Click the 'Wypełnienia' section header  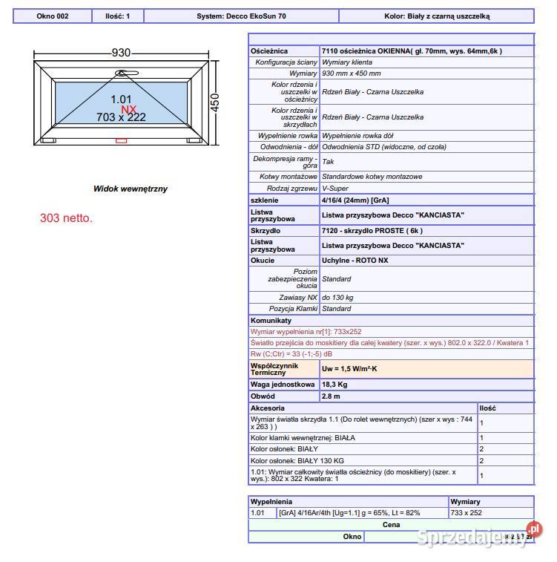pos(271,502)
